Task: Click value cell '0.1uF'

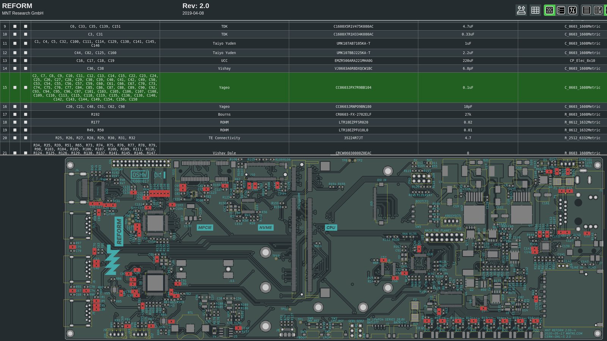Action: 468,88
